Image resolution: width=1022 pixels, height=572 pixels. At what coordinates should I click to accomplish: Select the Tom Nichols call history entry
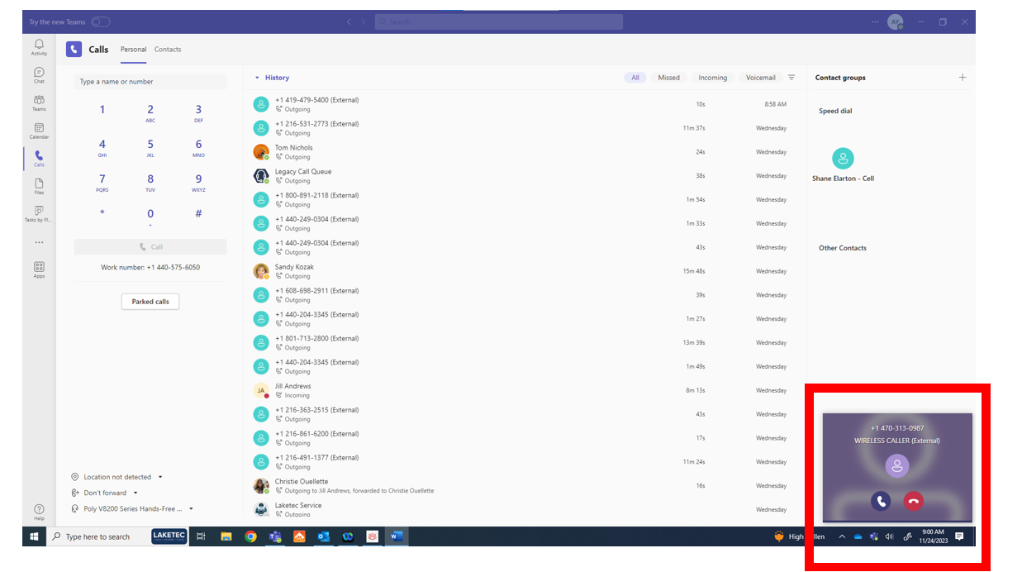pyautogui.click(x=525, y=152)
